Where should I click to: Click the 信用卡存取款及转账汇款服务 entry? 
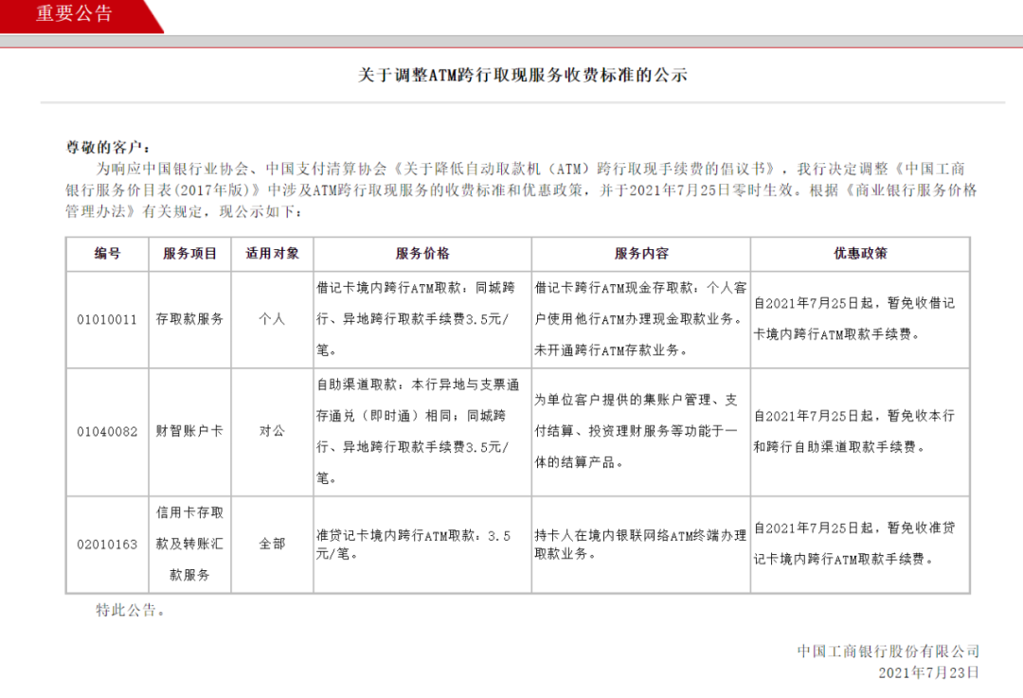pos(189,545)
